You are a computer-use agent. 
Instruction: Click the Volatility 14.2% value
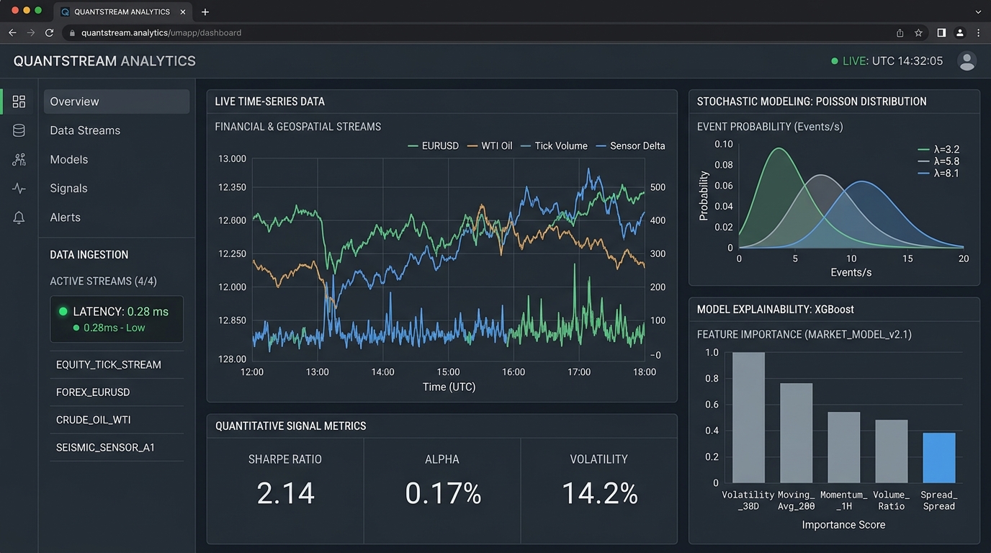[599, 494]
